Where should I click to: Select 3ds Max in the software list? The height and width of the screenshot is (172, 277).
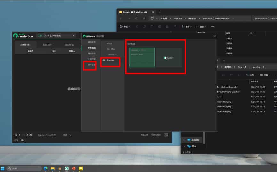[x=111, y=49]
